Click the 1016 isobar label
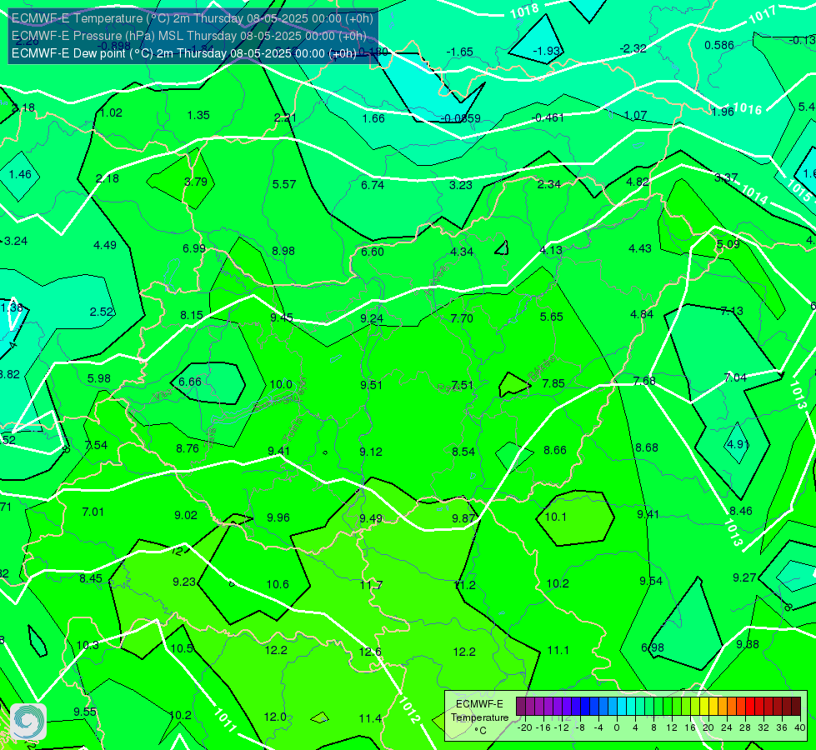 [x=748, y=109]
